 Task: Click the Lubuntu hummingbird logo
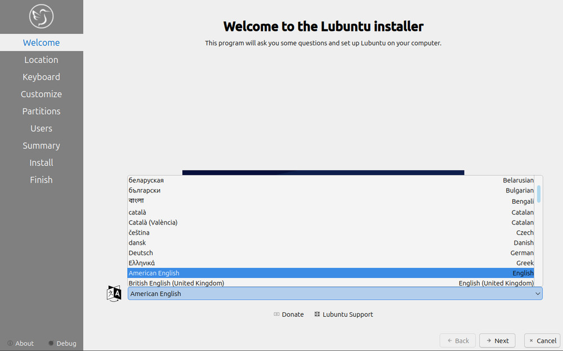point(41,16)
